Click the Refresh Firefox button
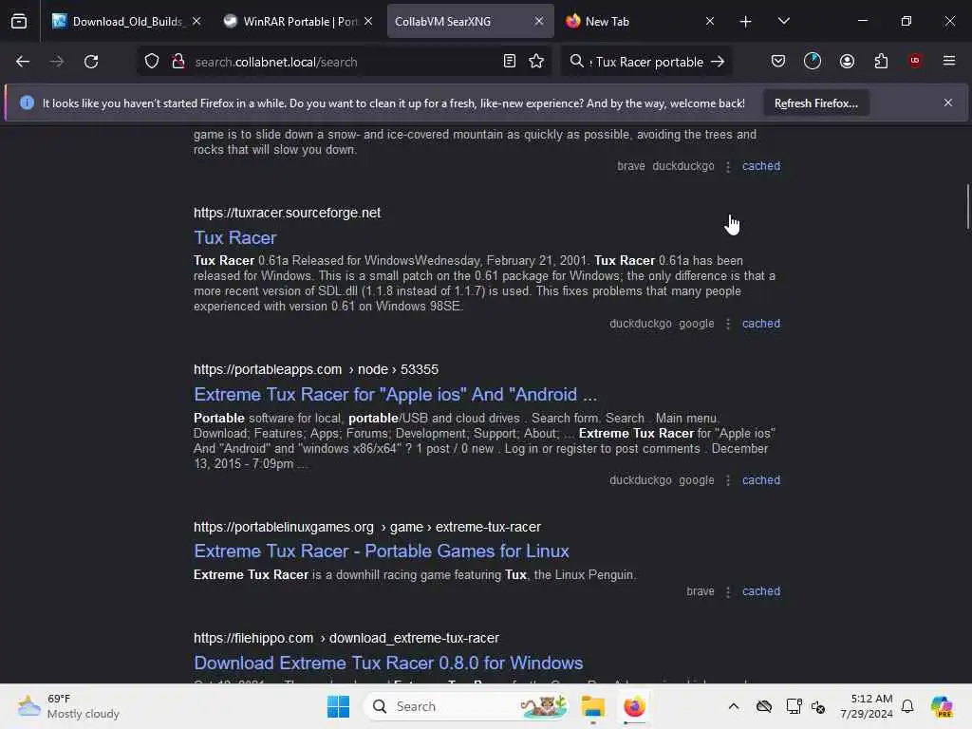Screen dimensions: 972x729 click(815, 103)
